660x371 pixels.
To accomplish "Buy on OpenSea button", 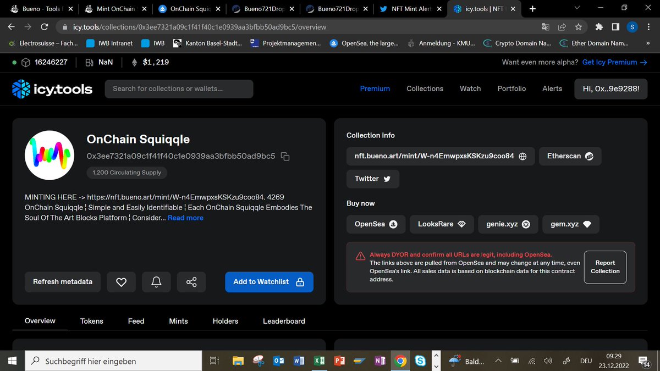I will click(376, 224).
